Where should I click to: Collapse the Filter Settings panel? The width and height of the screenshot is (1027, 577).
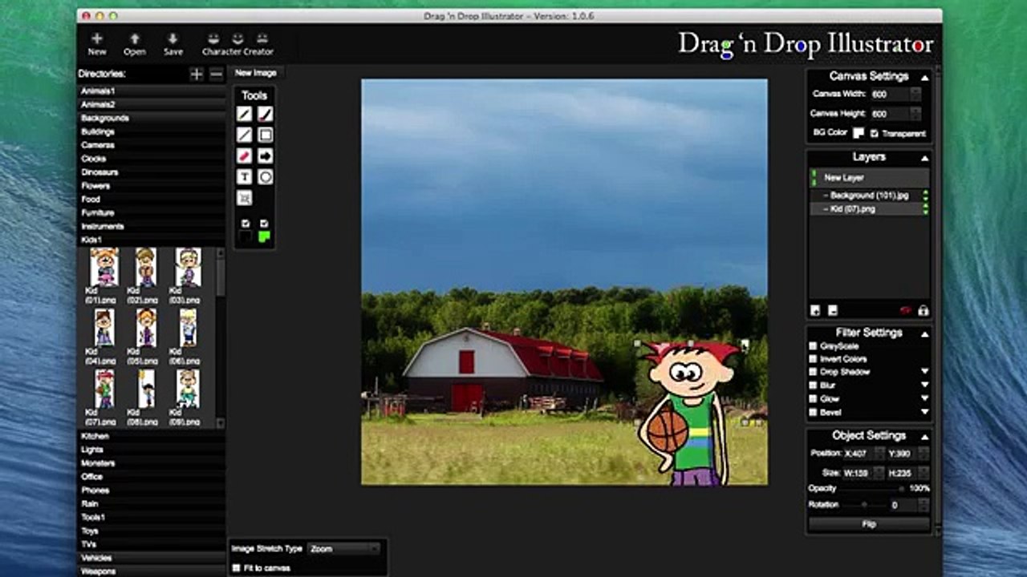[924, 333]
